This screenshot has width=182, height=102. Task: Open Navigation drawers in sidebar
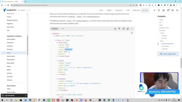pos(12,20)
